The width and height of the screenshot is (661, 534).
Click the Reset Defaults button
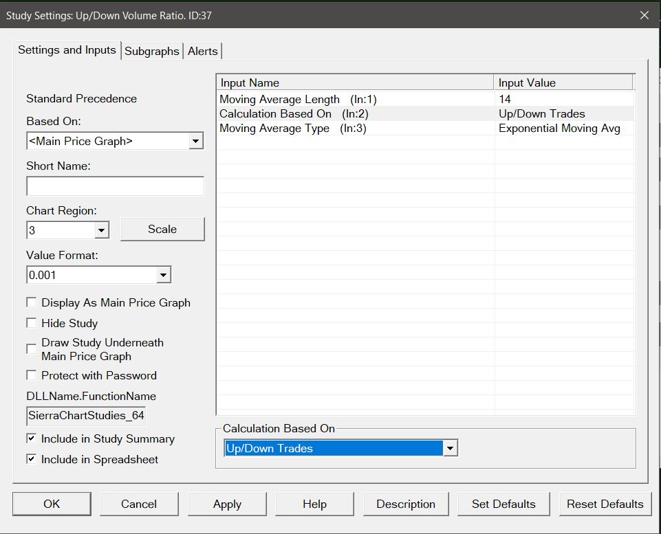[605, 504]
